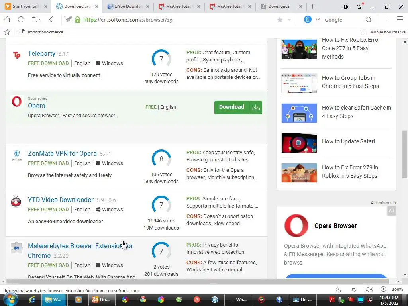Click the 100% zoom level

pyautogui.click(x=397, y=290)
